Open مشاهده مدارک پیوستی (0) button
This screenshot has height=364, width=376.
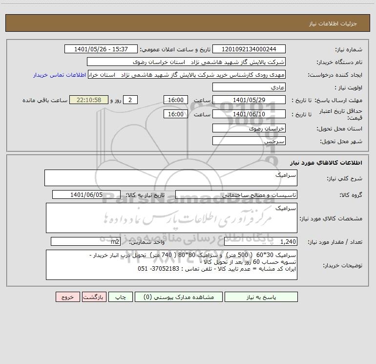[x=179, y=297]
